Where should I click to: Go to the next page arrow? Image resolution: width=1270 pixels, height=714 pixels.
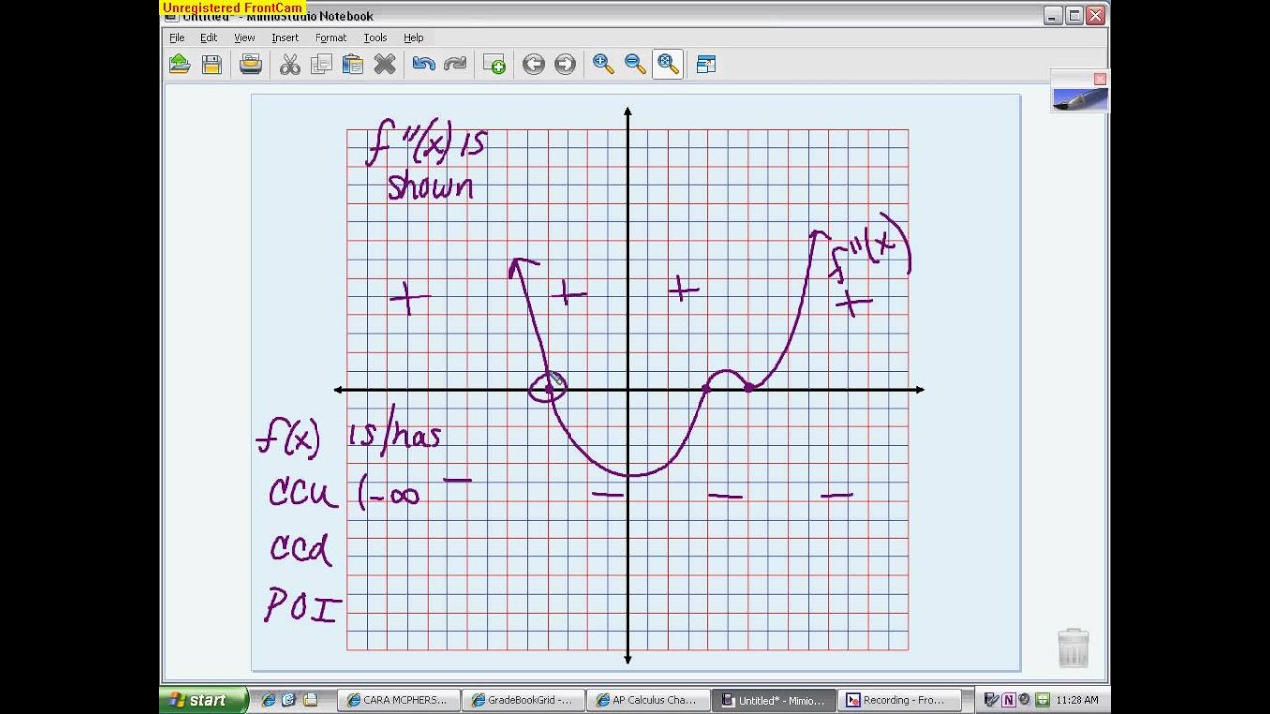pos(565,64)
